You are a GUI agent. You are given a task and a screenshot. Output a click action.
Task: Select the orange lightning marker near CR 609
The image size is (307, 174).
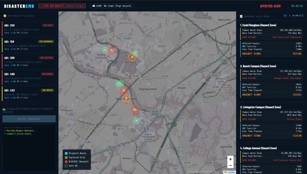click(x=132, y=57)
